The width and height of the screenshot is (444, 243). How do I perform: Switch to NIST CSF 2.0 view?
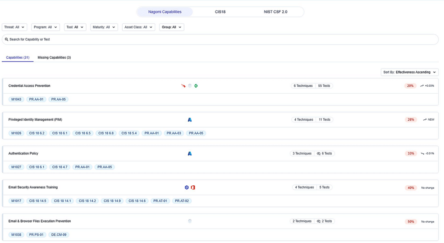pyautogui.click(x=275, y=12)
